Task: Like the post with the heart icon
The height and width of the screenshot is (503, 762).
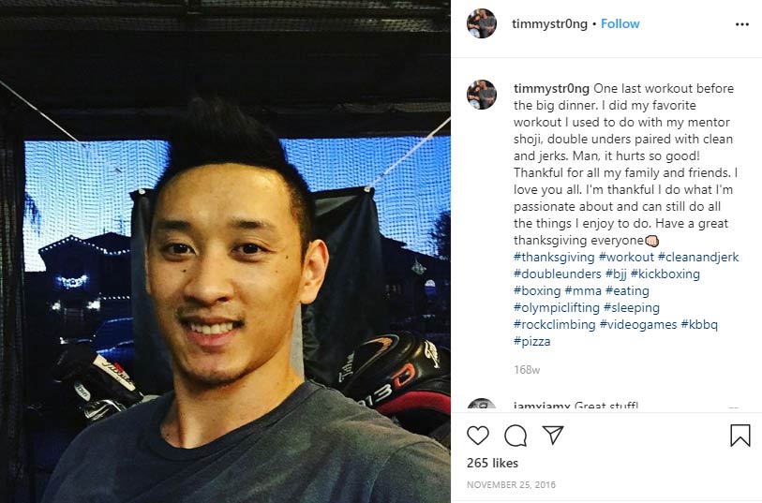Action: [478, 435]
